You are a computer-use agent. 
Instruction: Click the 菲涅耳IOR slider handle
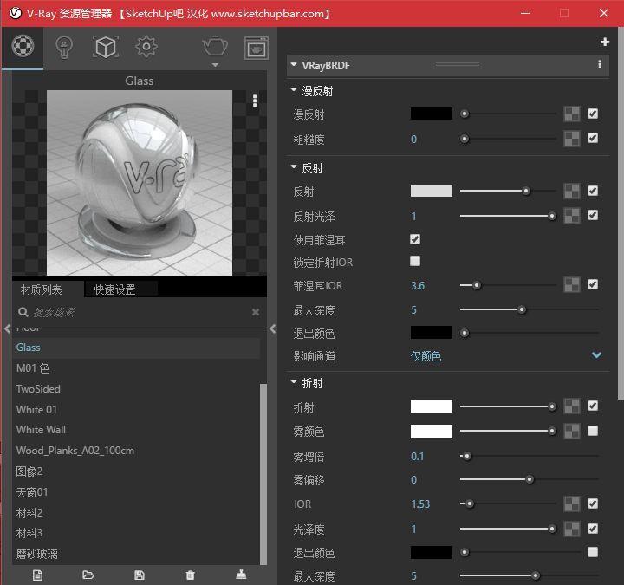pos(477,285)
